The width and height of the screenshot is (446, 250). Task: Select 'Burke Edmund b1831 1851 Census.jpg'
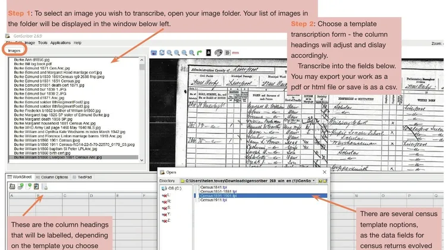tap(47, 81)
